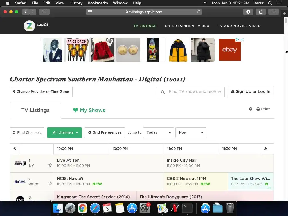Viewport: 288px width, 216px height.
Task: Open the Window menu
Action: [120, 3]
